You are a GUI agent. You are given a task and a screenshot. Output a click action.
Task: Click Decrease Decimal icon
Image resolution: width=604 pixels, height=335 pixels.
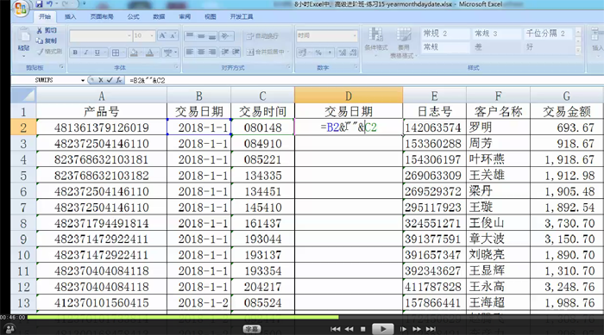[x=353, y=53]
